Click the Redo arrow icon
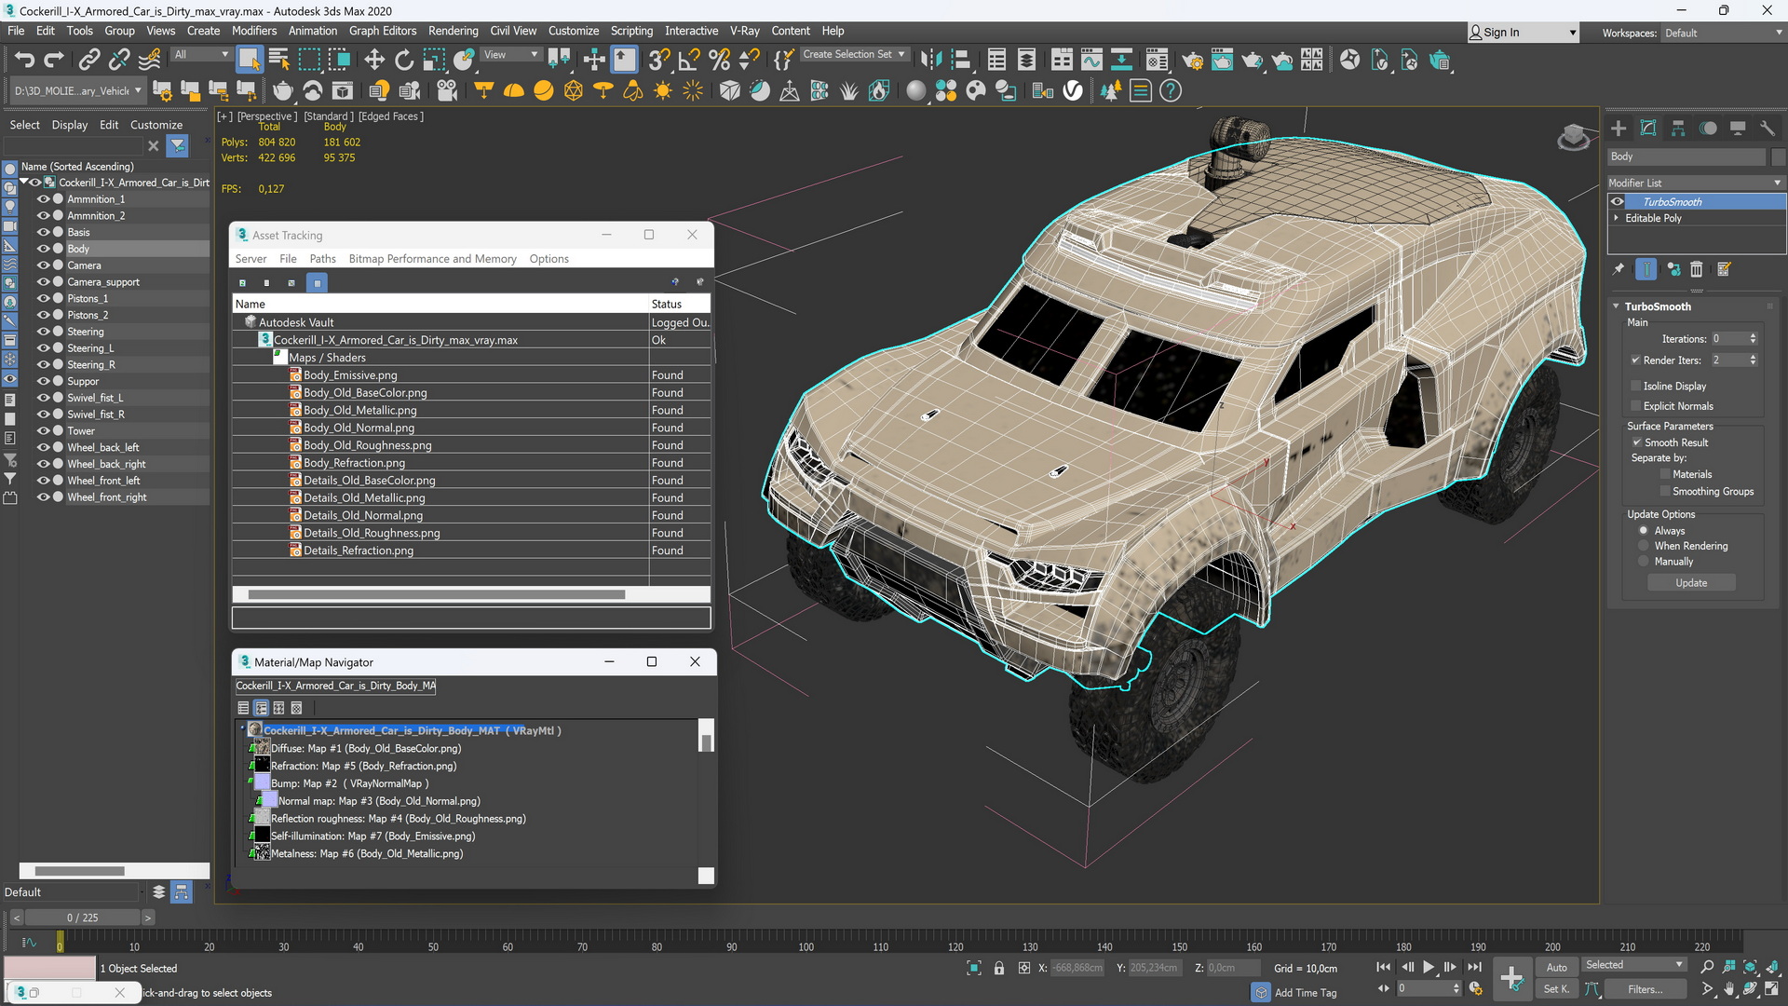This screenshot has width=1788, height=1006. click(x=54, y=61)
